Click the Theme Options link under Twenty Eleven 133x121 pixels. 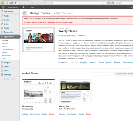click(105, 62)
